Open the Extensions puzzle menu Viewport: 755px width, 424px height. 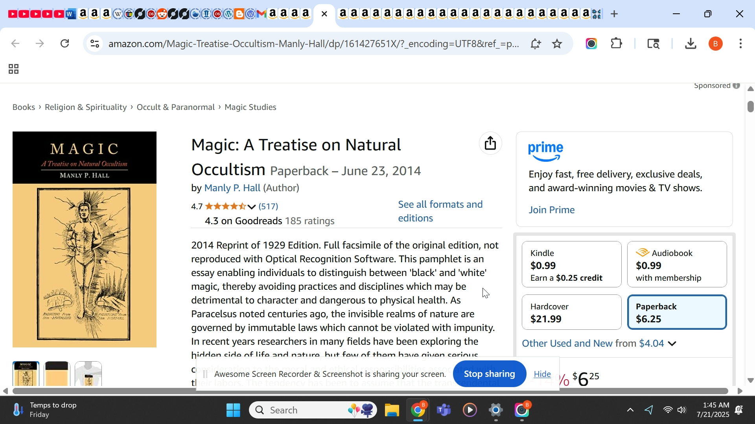pos(617,44)
